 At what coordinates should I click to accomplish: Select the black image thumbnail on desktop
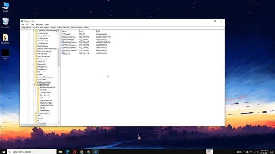(6, 53)
